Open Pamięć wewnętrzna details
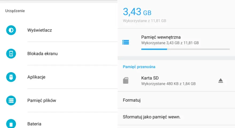 (176, 42)
